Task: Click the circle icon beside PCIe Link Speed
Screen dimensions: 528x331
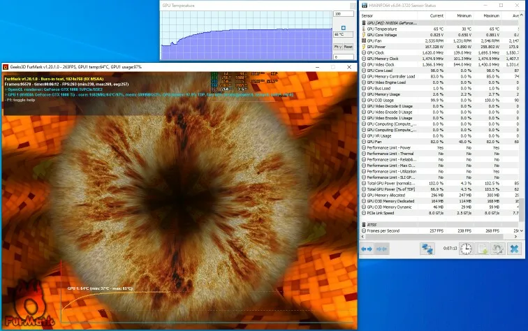Action: (x=364, y=213)
